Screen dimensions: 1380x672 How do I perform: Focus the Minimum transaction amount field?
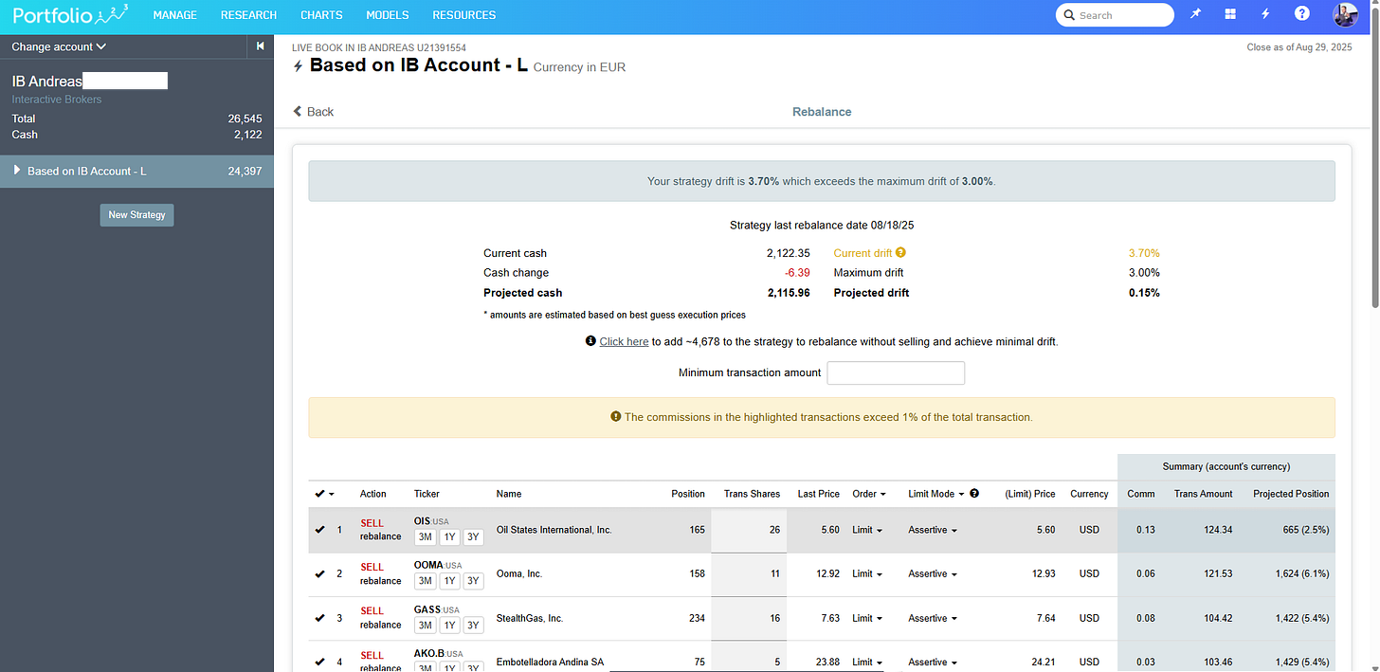(x=896, y=372)
